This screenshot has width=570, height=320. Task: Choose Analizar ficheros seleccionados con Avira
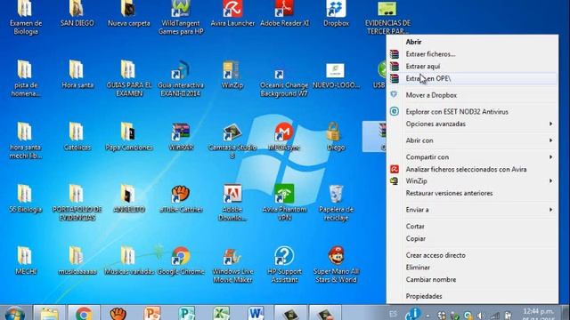coord(473,169)
